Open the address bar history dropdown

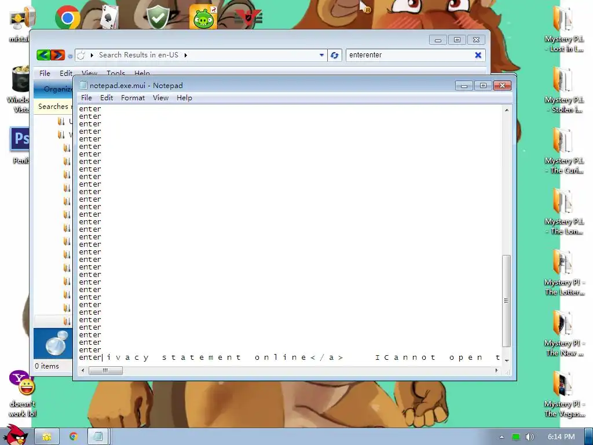321,55
